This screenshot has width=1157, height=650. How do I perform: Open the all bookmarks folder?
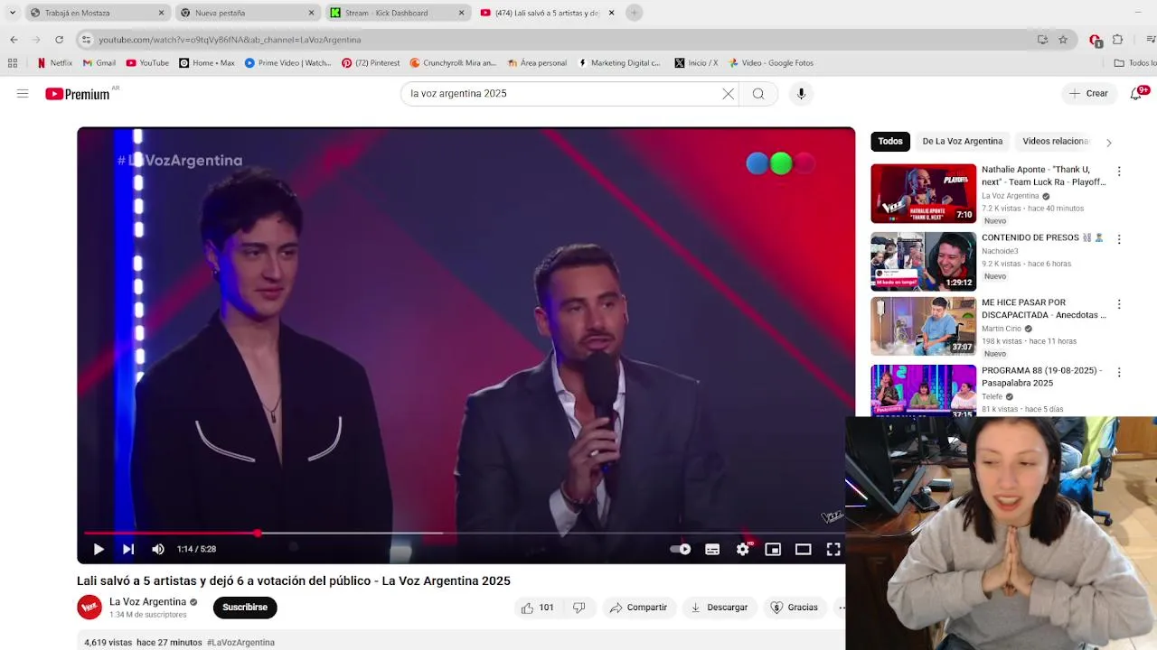click(1134, 63)
